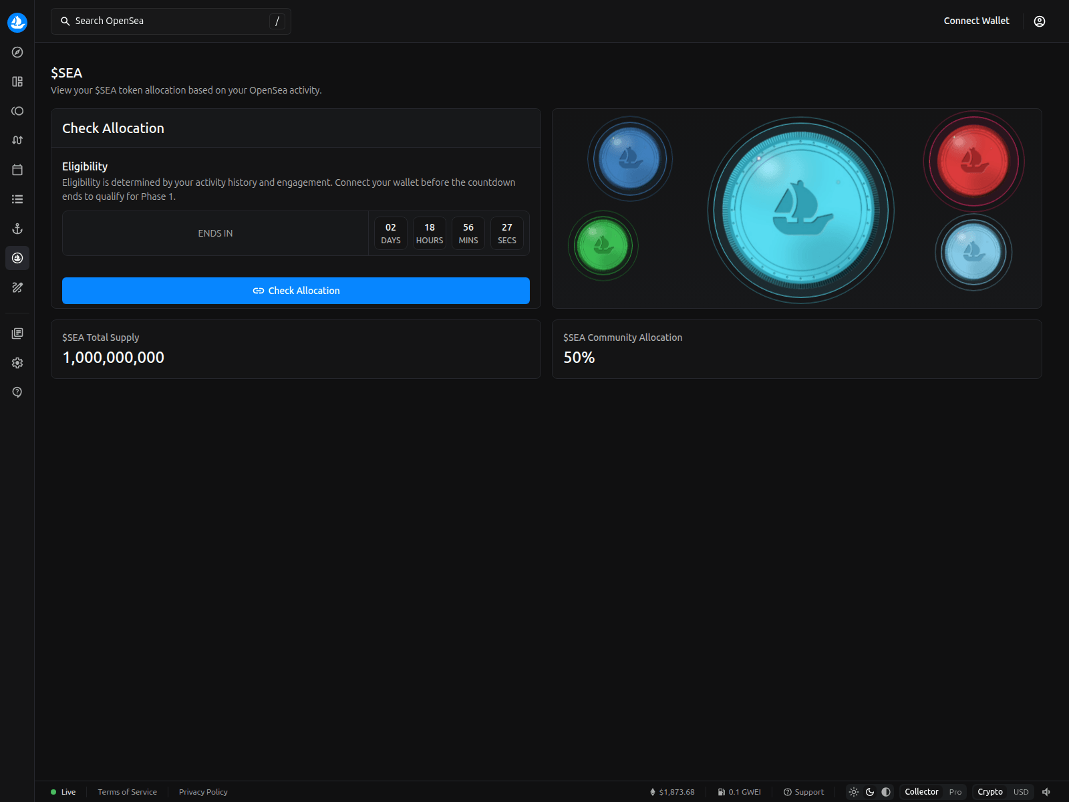Click the gas pump 0.1 GWEI indicator
Screen dimensions: 1069x802
click(740, 792)
